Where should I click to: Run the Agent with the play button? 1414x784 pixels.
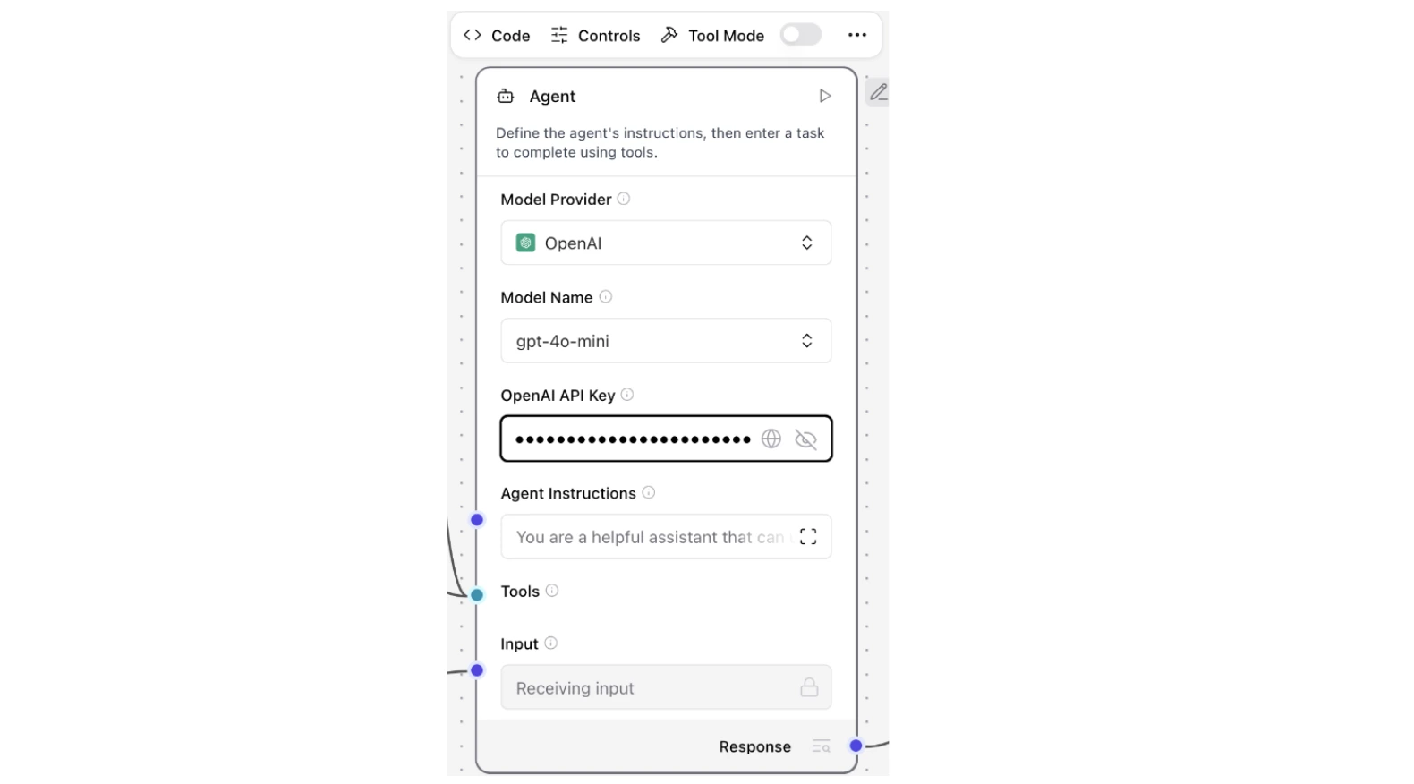[824, 96]
